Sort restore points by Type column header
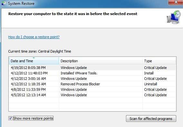Screen dimensions: 183x127 (159, 61)
